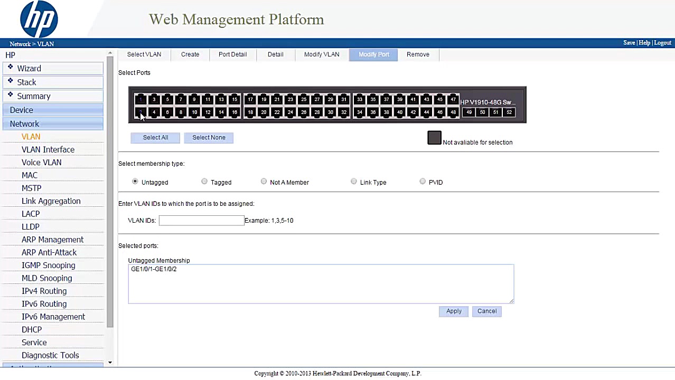The image size is (675, 380).
Task: Select port 34 on the switch diagram
Action: 360,112
